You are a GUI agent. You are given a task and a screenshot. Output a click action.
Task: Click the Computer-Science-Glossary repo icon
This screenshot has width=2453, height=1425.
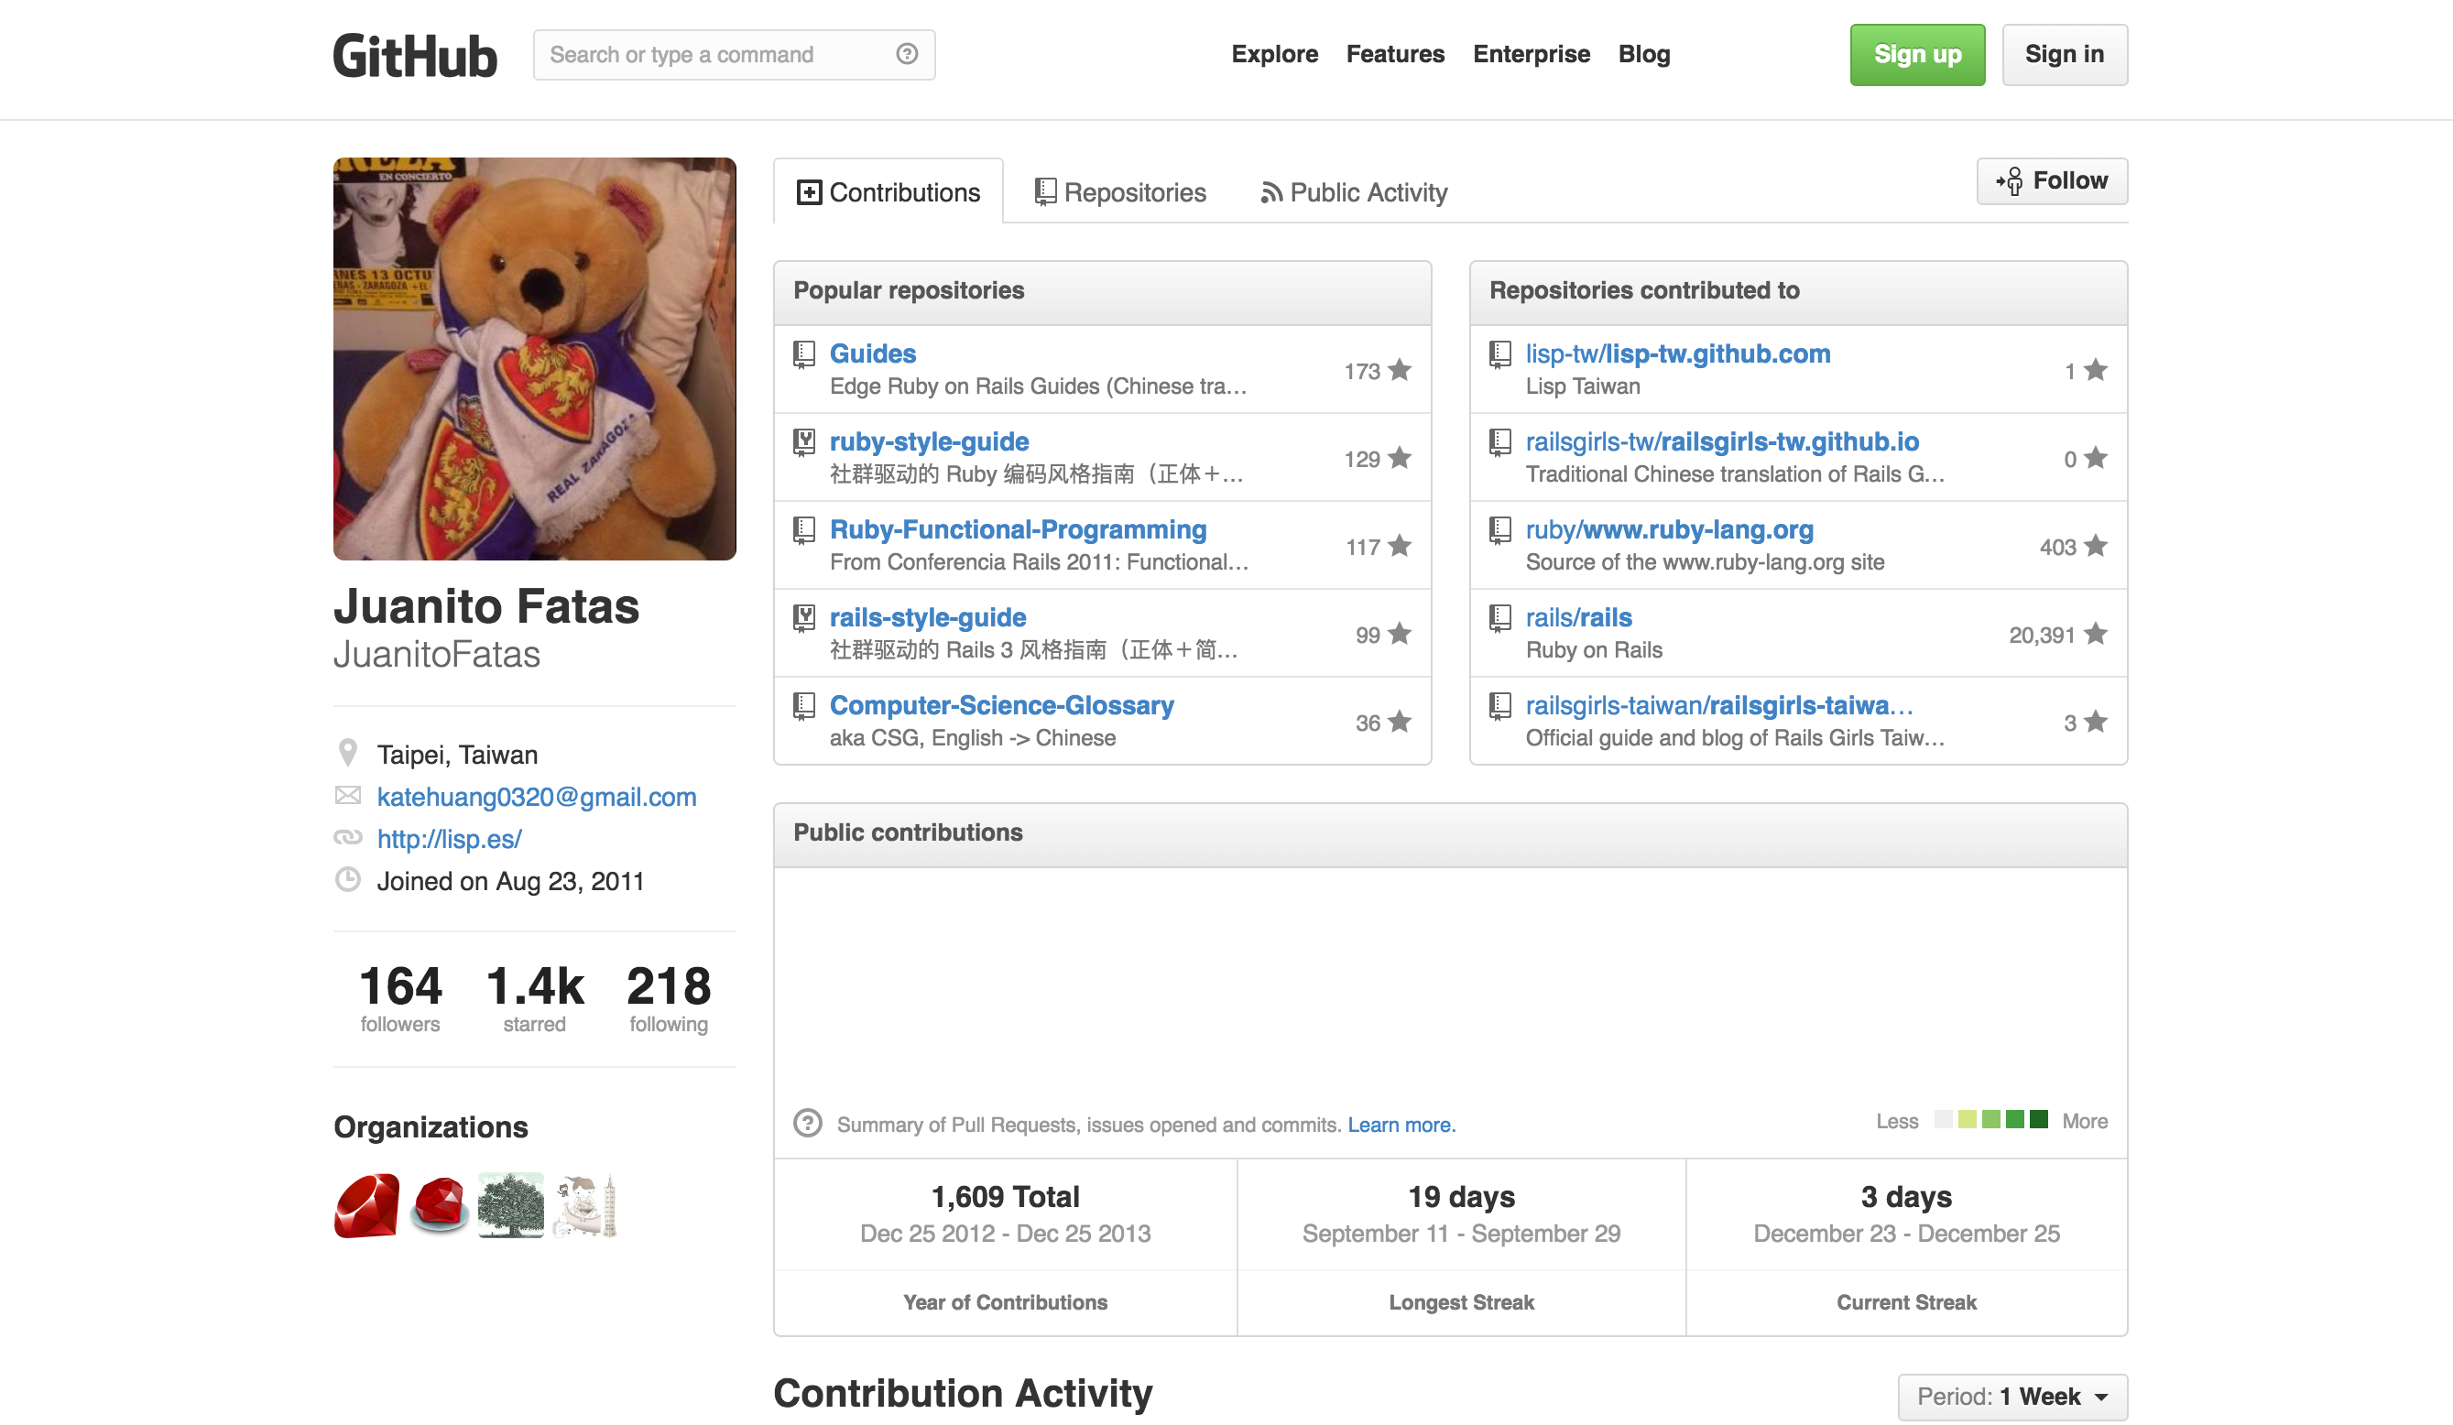pyautogui.click(x=804, y=706)
